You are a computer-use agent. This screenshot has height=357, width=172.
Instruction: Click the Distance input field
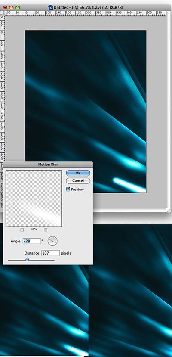[x=51, y=253]
